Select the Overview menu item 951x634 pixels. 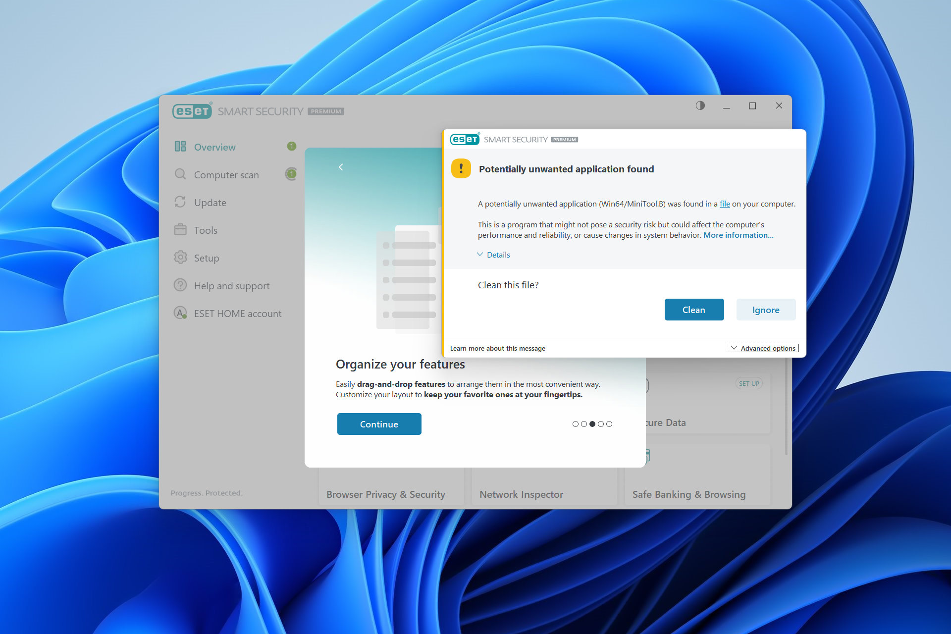(214, 147)
